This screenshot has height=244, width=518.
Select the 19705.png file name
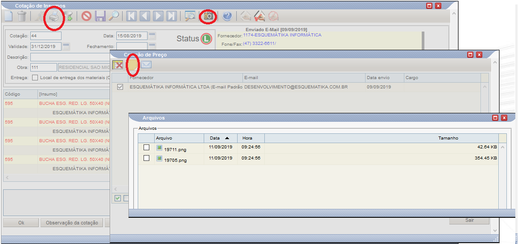click(175, 160)
